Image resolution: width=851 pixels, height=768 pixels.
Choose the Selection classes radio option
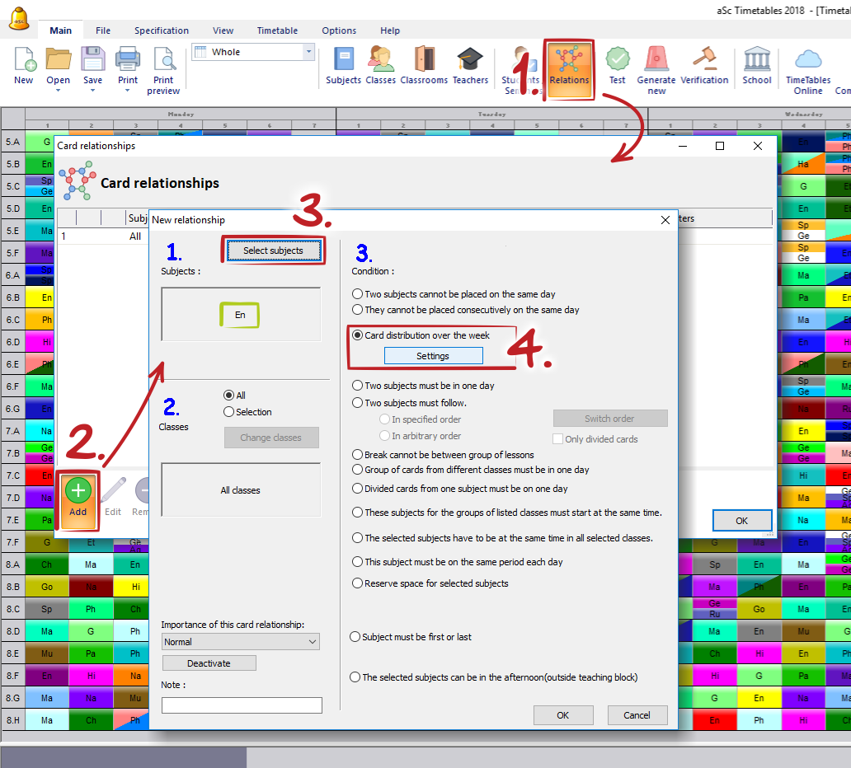[229, 412]
